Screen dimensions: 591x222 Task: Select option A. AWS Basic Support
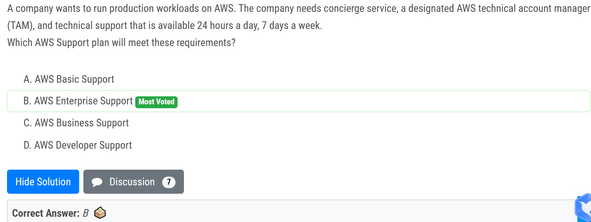69,79
